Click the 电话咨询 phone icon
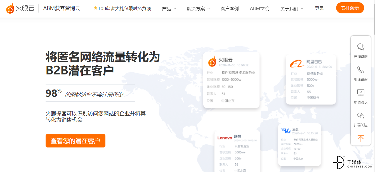Viewport: 375px width, 172px height. coord(361,70)
